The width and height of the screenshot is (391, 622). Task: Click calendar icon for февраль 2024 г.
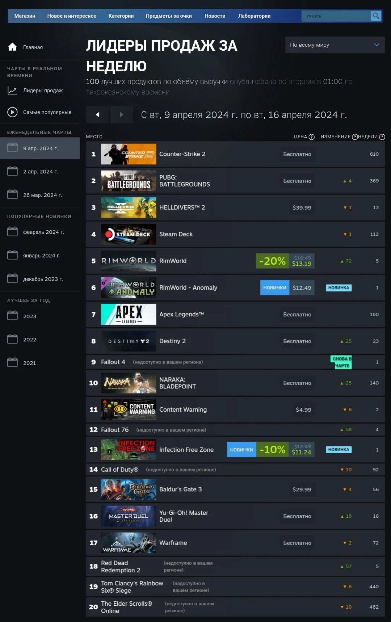click(12, 231)
